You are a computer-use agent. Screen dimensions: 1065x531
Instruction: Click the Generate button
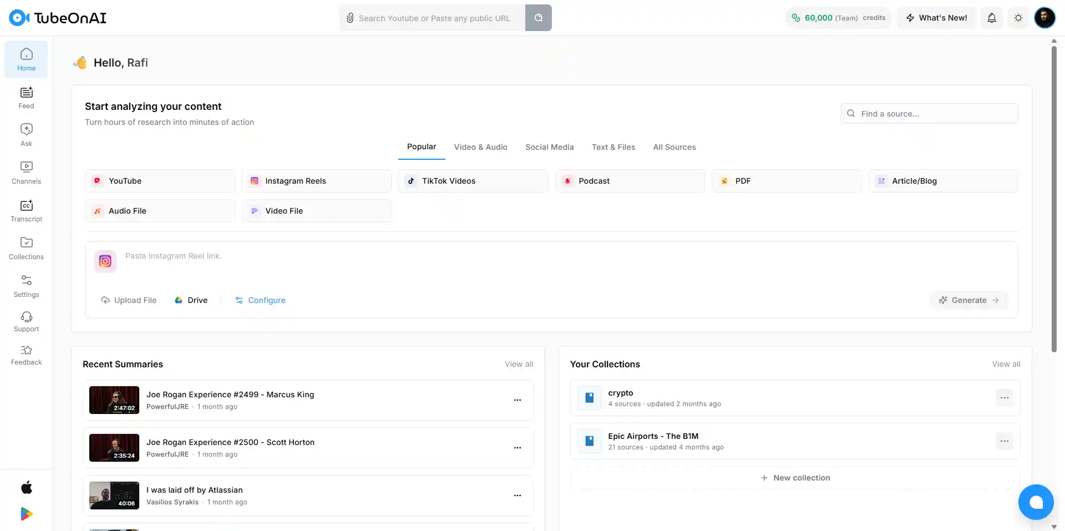pyautogui.click(x=968, y=300)
